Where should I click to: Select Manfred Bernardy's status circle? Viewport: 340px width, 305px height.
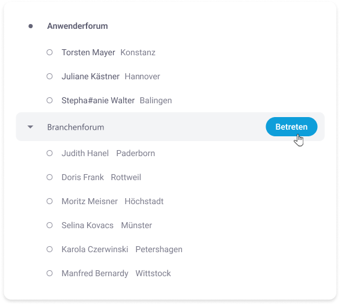pos(50,273)
